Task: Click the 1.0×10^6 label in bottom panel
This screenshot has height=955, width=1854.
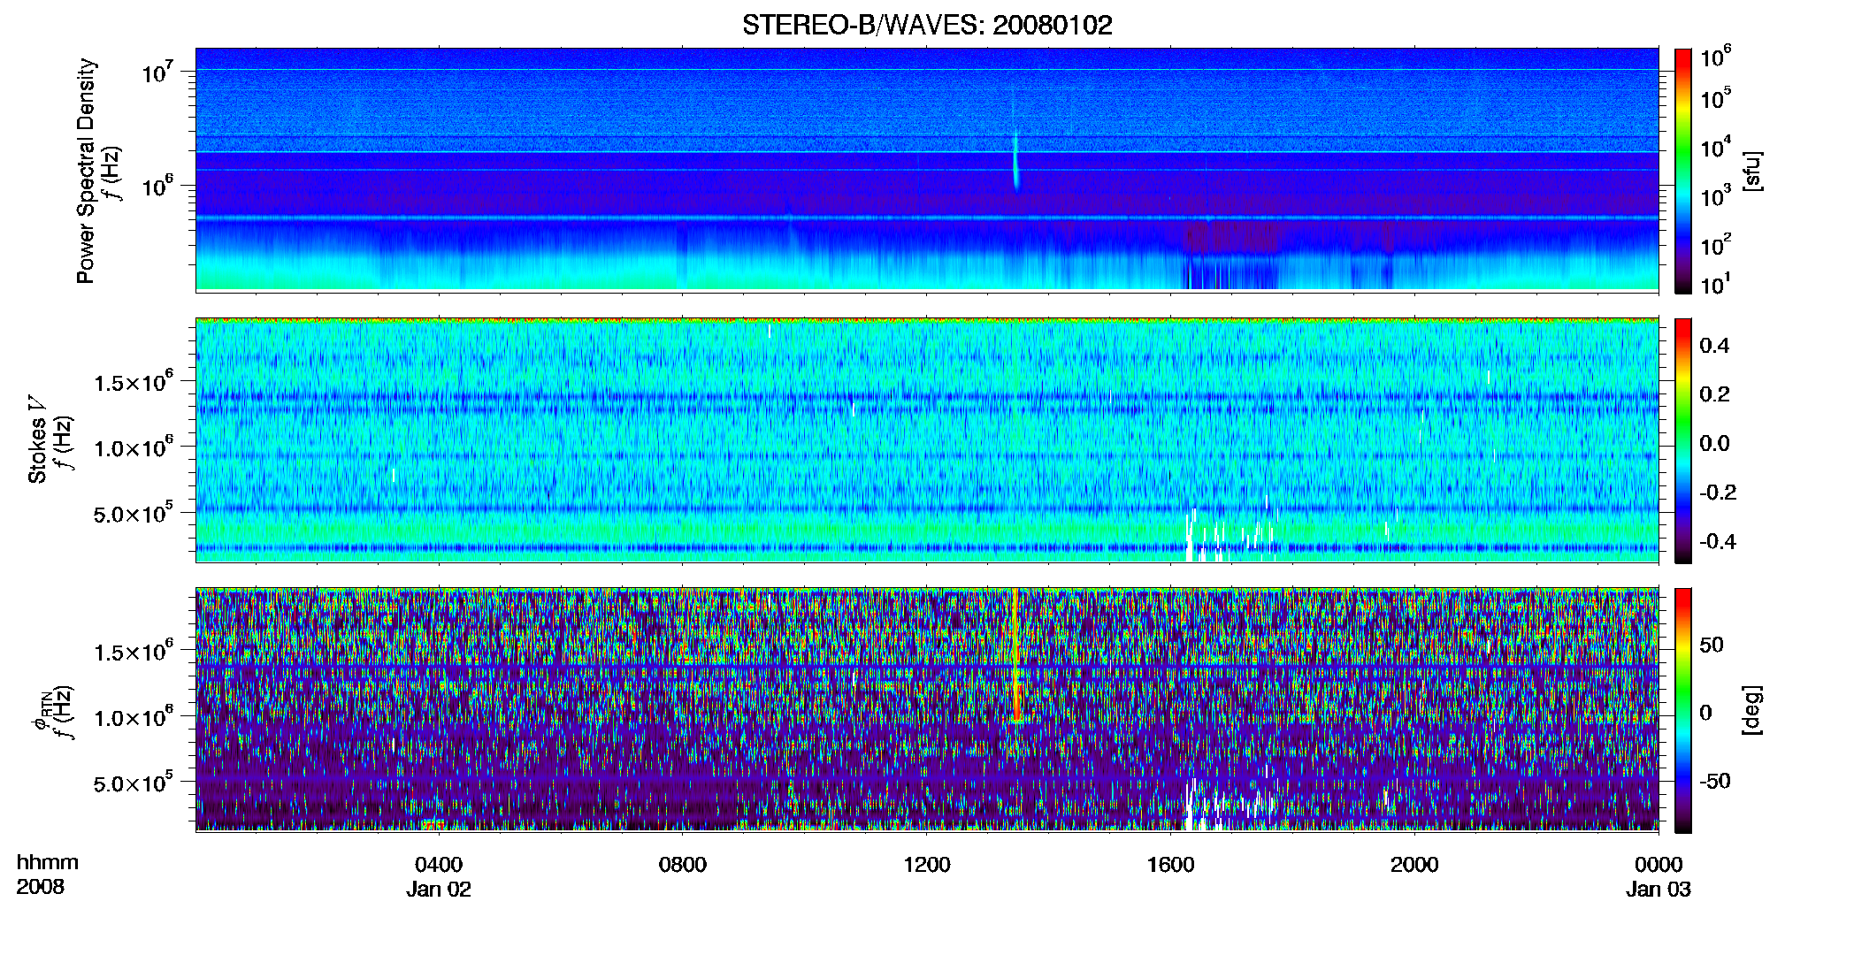Action: point(134,716)
